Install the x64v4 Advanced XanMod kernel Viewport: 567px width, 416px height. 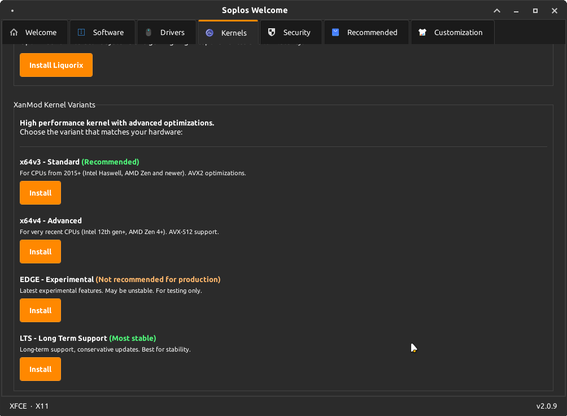(40, 252)
